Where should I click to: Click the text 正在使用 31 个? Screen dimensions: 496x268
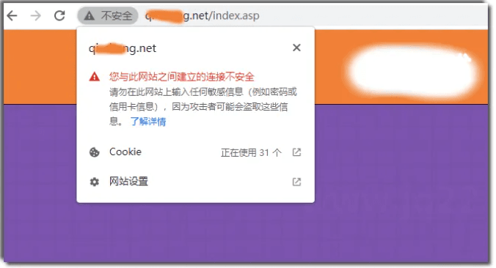(251, 153)
